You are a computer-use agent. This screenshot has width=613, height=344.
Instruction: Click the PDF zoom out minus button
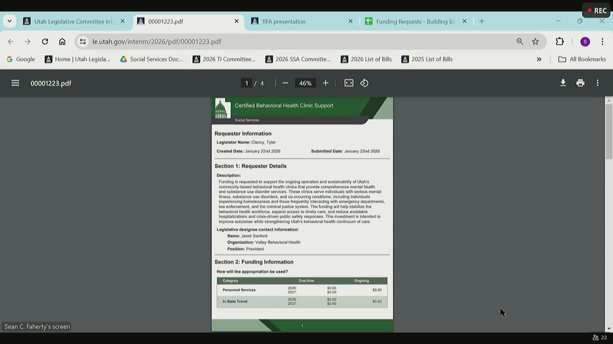tap(285, 83)
